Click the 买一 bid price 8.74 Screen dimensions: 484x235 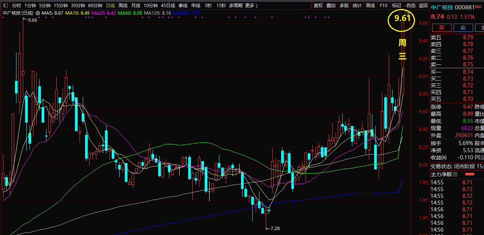pyautogui.click(x=468, y=72)
